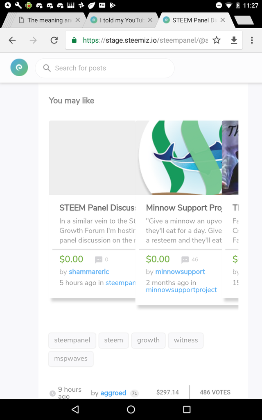Open shammareric author profile link
The image size is (262, 420).
pos(89,272)
